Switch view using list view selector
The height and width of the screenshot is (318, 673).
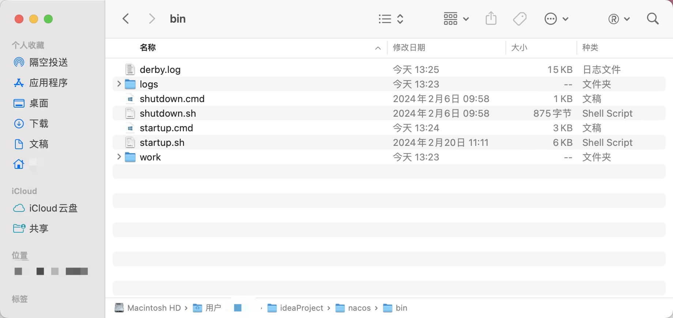391,19
